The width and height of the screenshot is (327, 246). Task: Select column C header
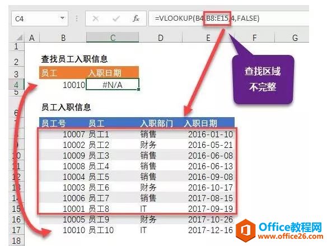click(113, 38)
